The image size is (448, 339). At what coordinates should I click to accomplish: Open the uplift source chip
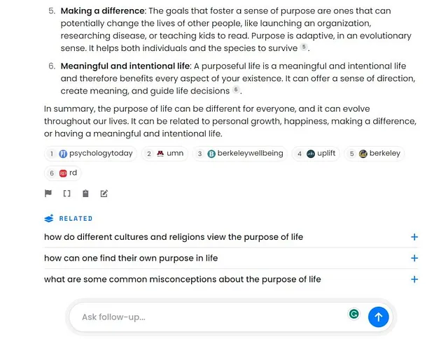[316, 154]
